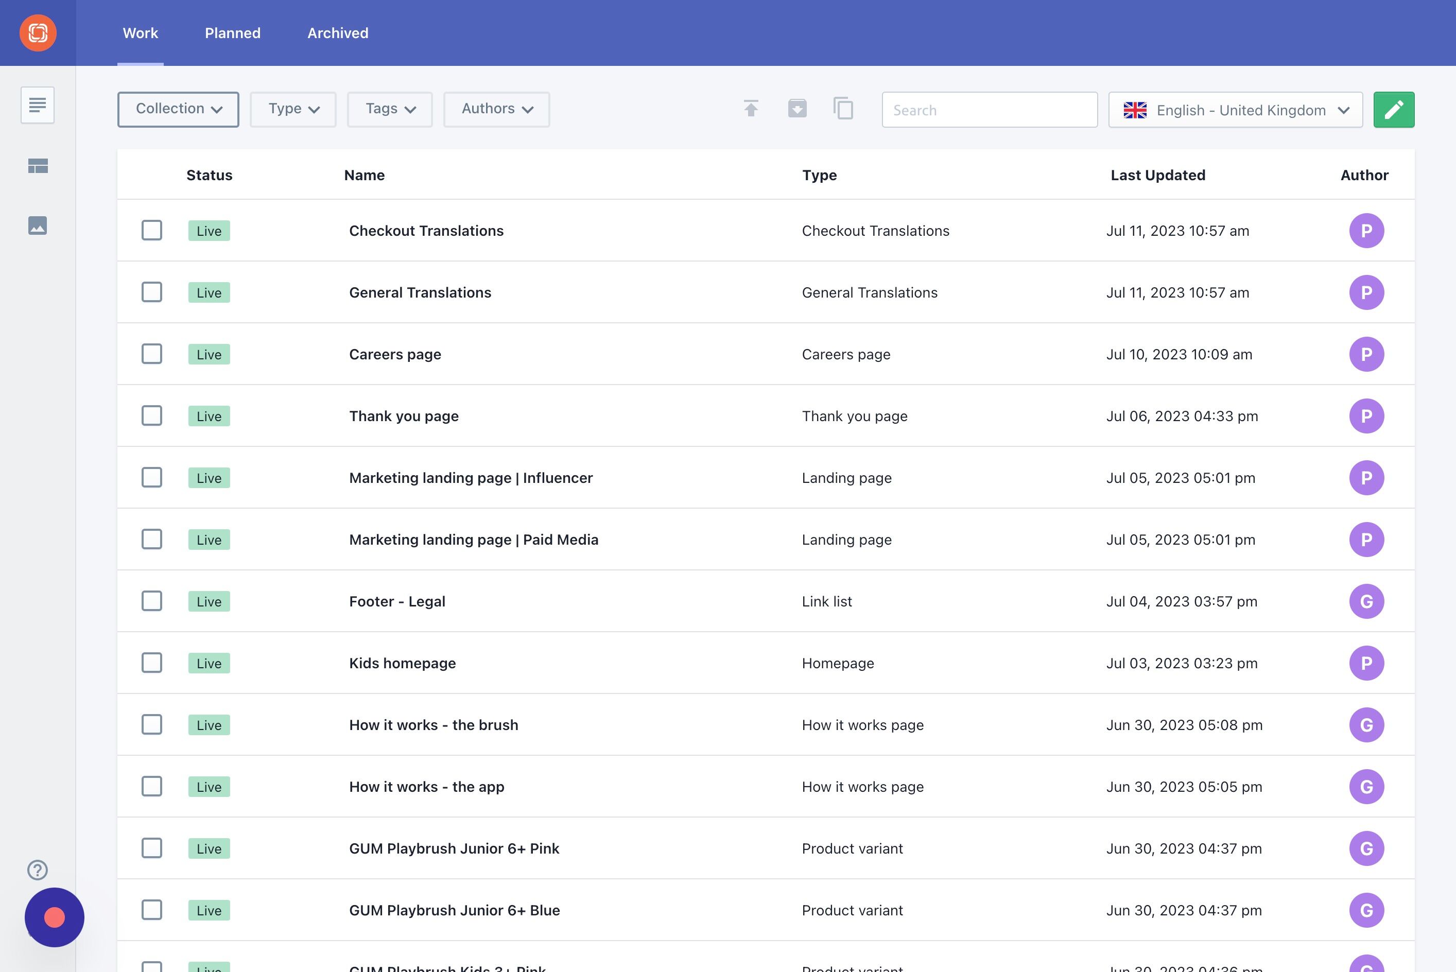This screenshot has width=1456, height=972.
Task: Open the content list sidebar icon
Action: (38, 105)
